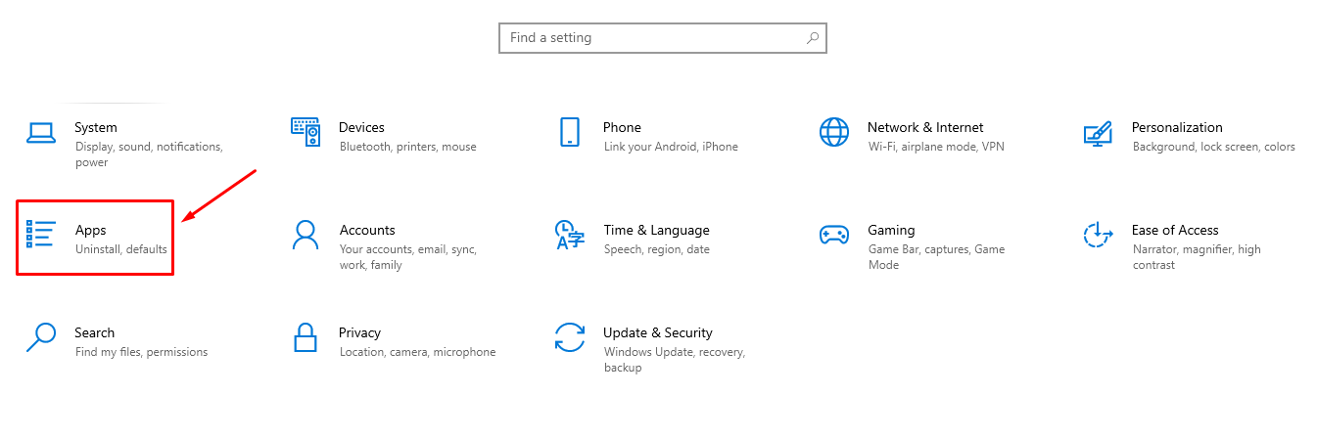Click inside the Find a setting box

click(x=663, y=38)
